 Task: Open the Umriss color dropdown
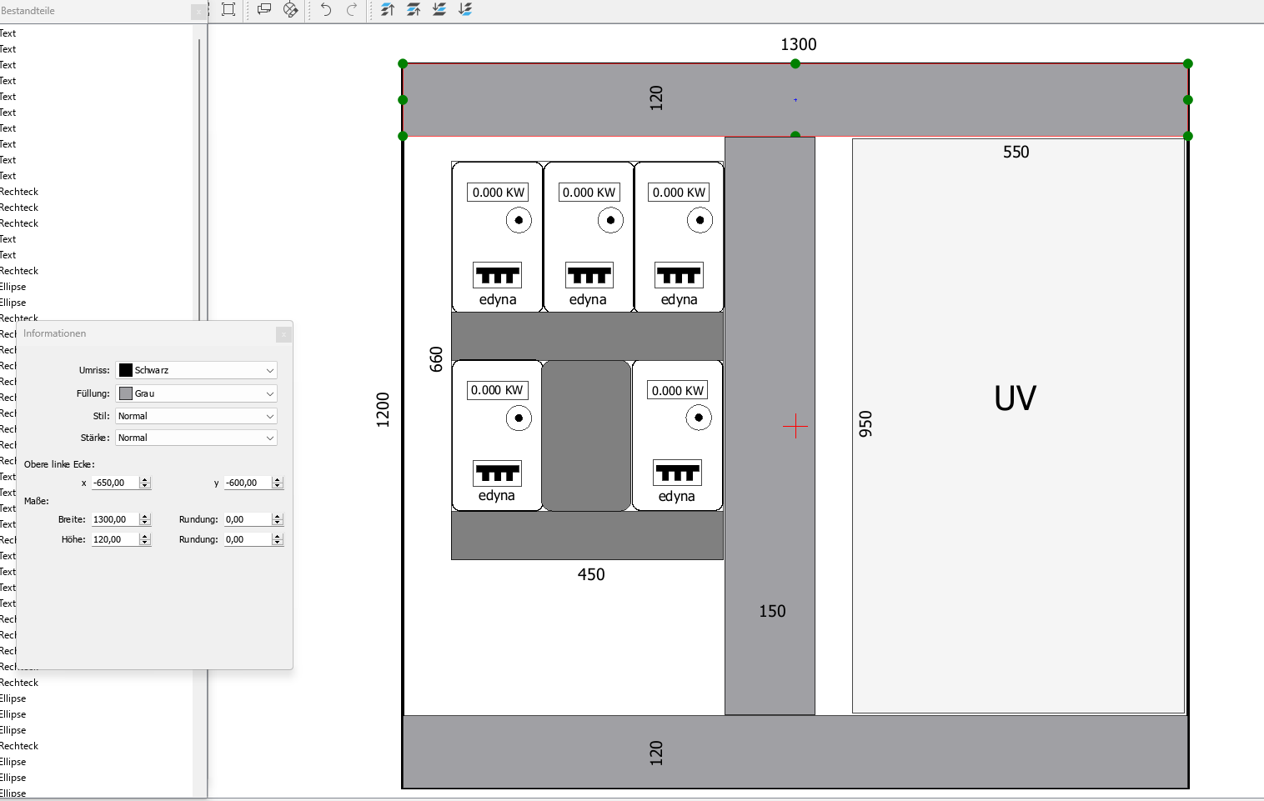click(x=196, y=370)
